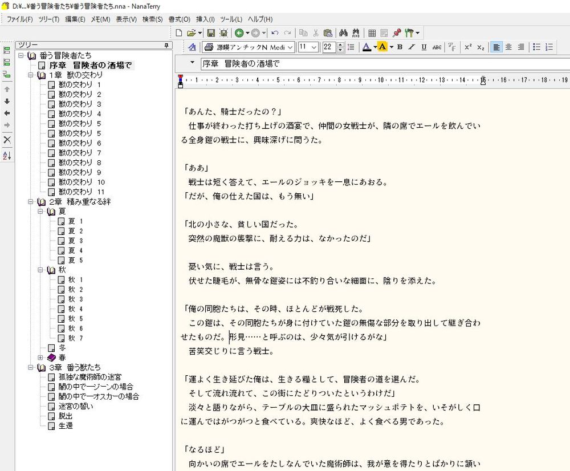
Task: Open the 挿入(I) menu
Action: [x=205, y=19]
